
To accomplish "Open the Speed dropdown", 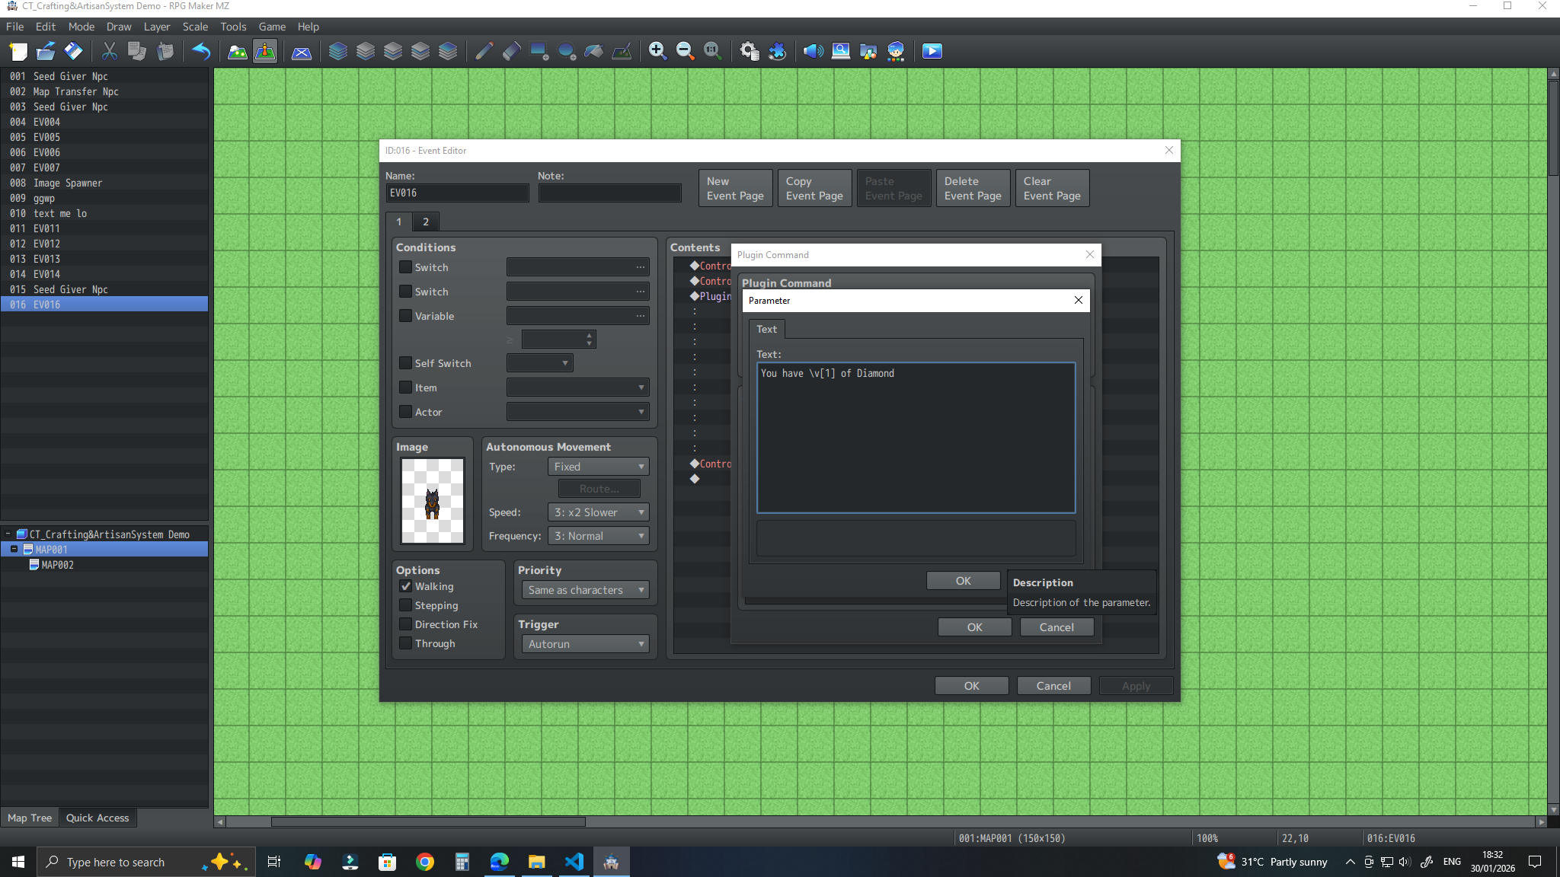I will click(x=599, y=512).
